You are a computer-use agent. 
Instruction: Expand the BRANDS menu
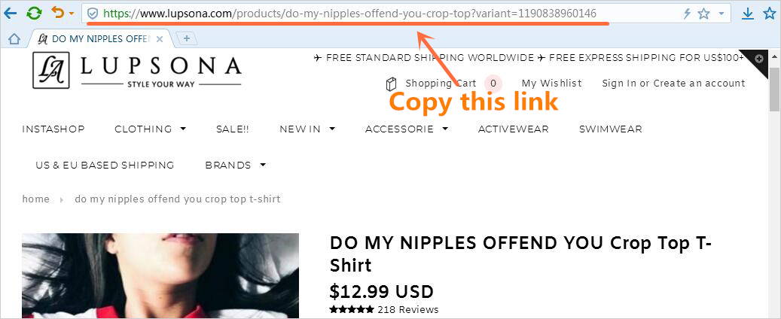point(235,165)
